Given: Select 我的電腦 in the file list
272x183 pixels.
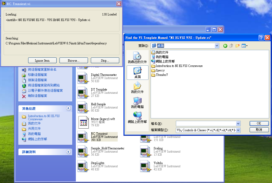Looking at the screenshot, I should pyautogui.click(x=160, y=57).
